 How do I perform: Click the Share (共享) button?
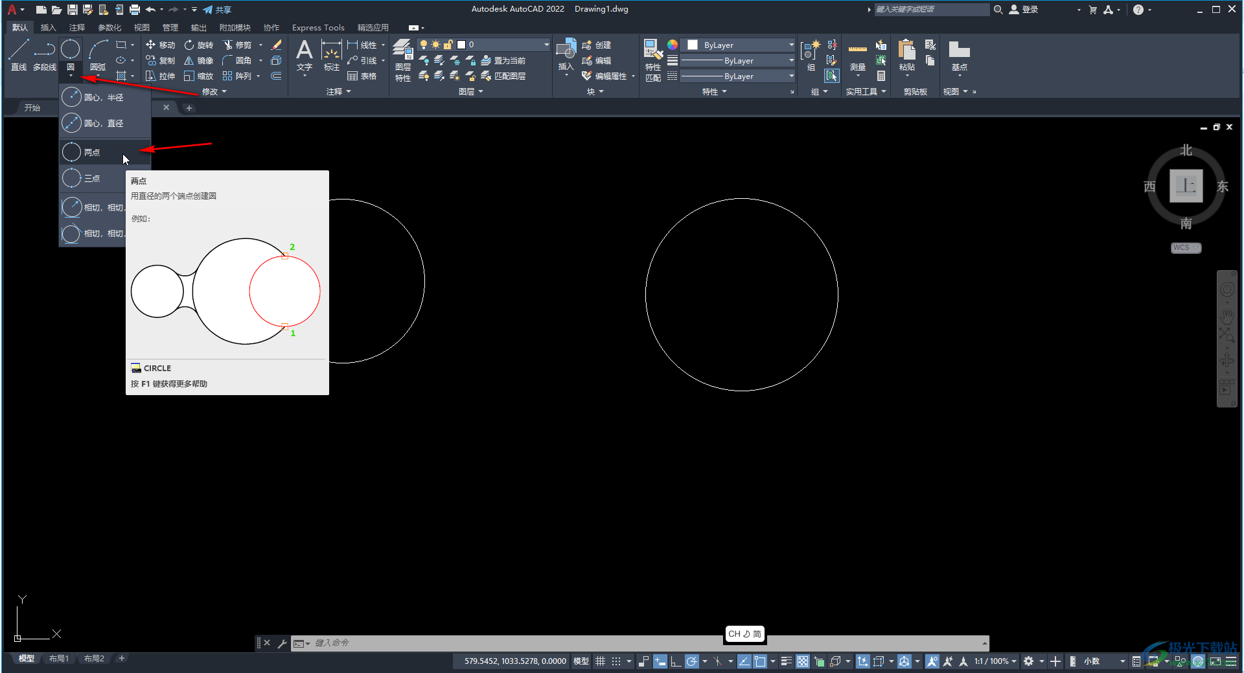click(x=217, y=10)
